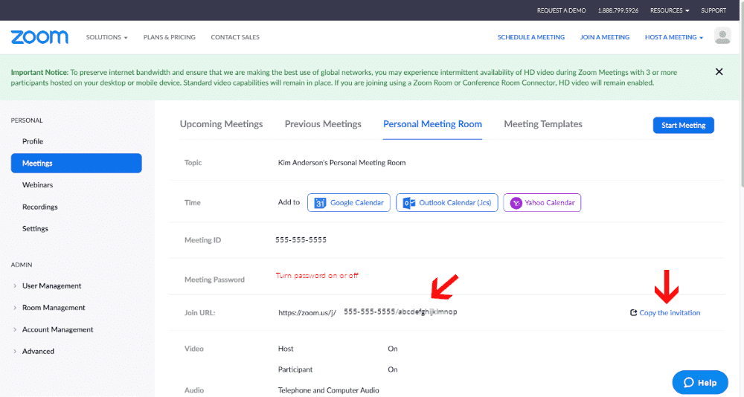Click Join a Meeting link
This screenshot has height=397, width=744.
(604, 37)
